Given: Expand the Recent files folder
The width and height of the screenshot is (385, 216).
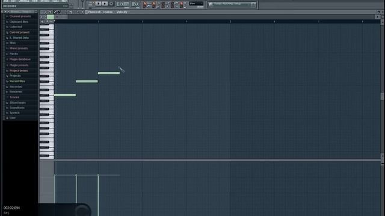Looking at the screenshot, I should click(x=17, y=82).
